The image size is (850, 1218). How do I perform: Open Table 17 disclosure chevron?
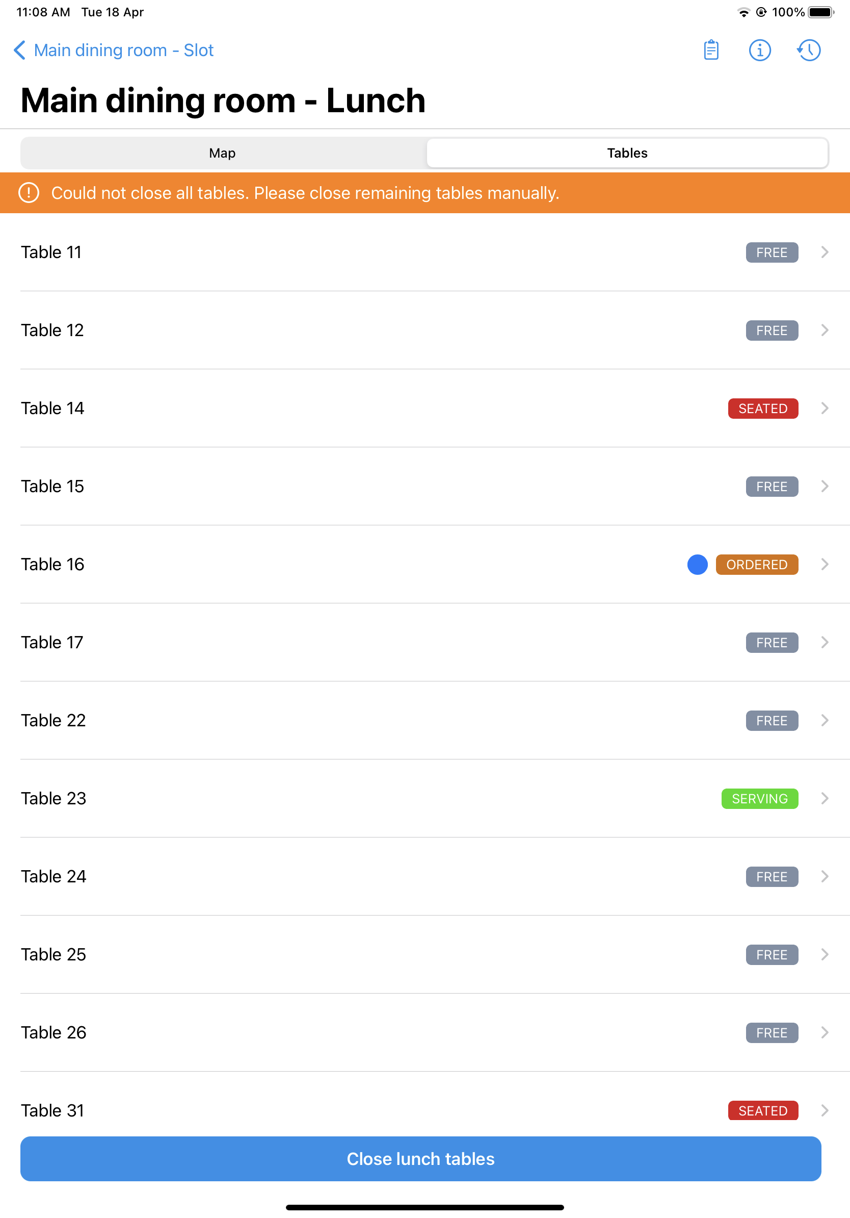(x=825, y=643)
